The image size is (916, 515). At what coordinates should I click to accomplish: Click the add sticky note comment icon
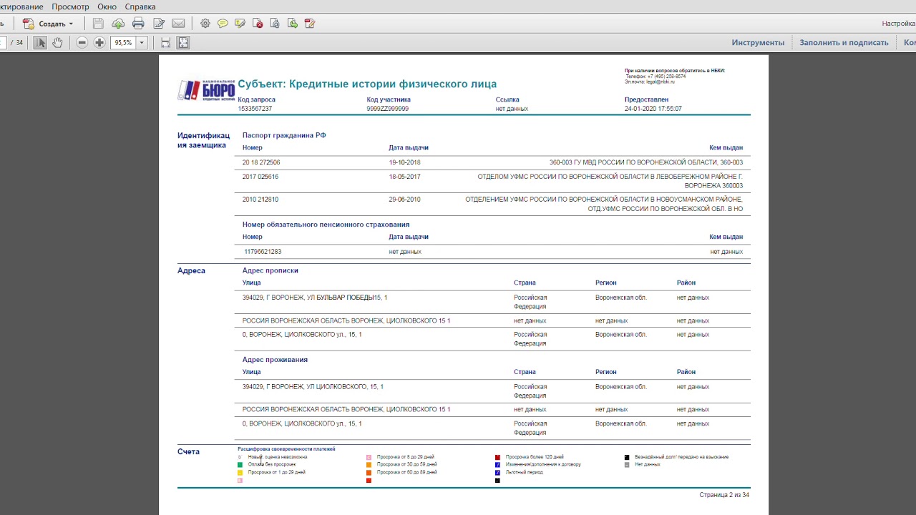[x=223, y=24]
